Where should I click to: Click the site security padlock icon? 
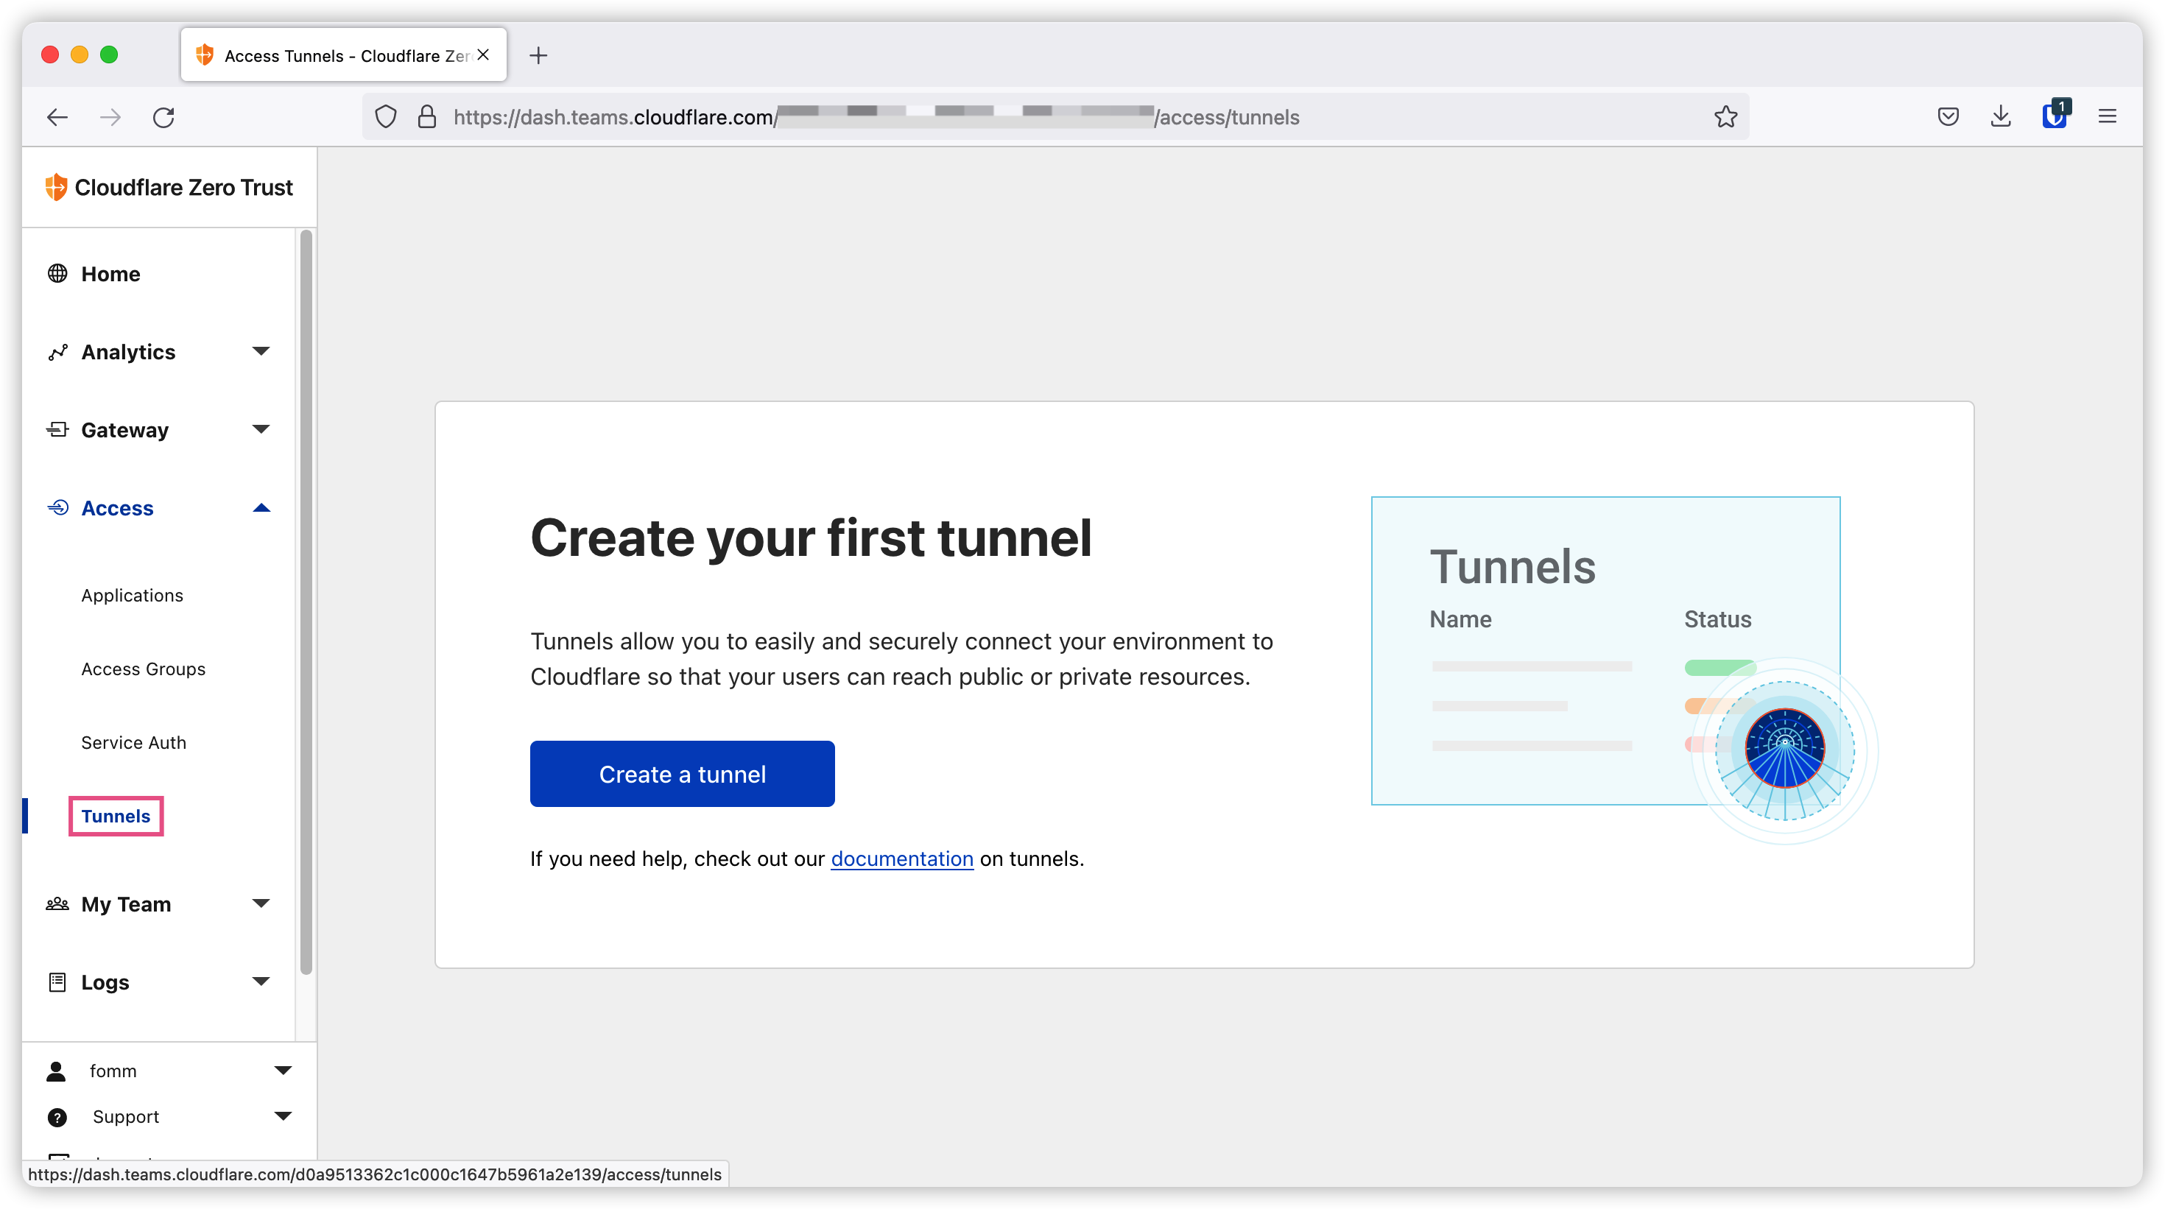[x=427, y=117]
